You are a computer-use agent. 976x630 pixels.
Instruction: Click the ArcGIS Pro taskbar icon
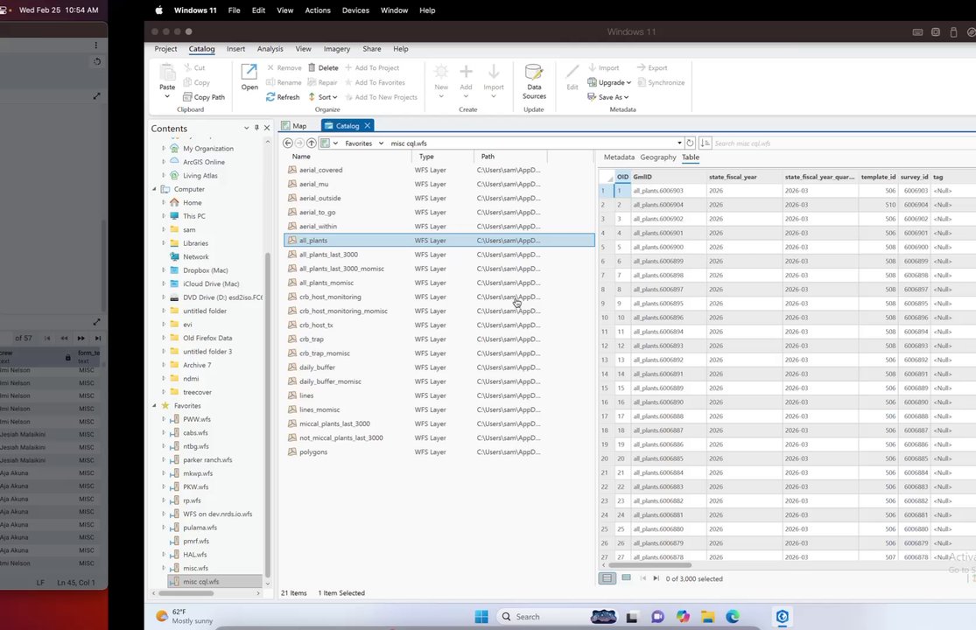point(783,616)
